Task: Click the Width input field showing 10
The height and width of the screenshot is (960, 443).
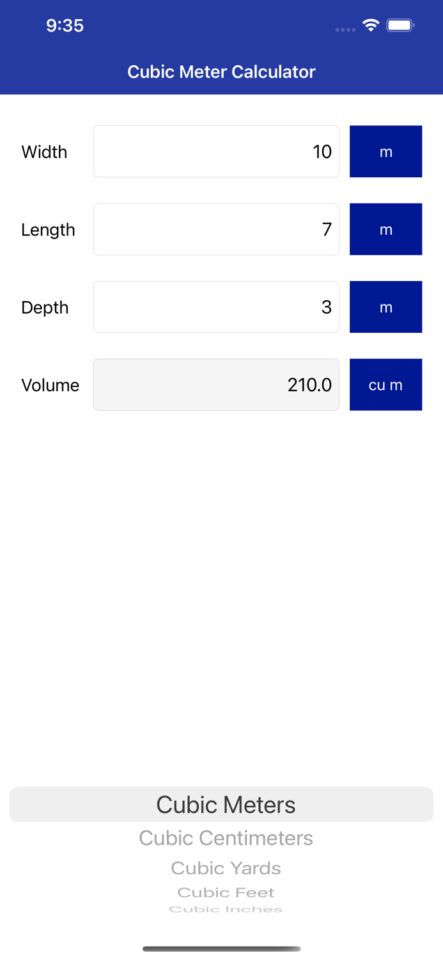Action: [x=216, y=151]
